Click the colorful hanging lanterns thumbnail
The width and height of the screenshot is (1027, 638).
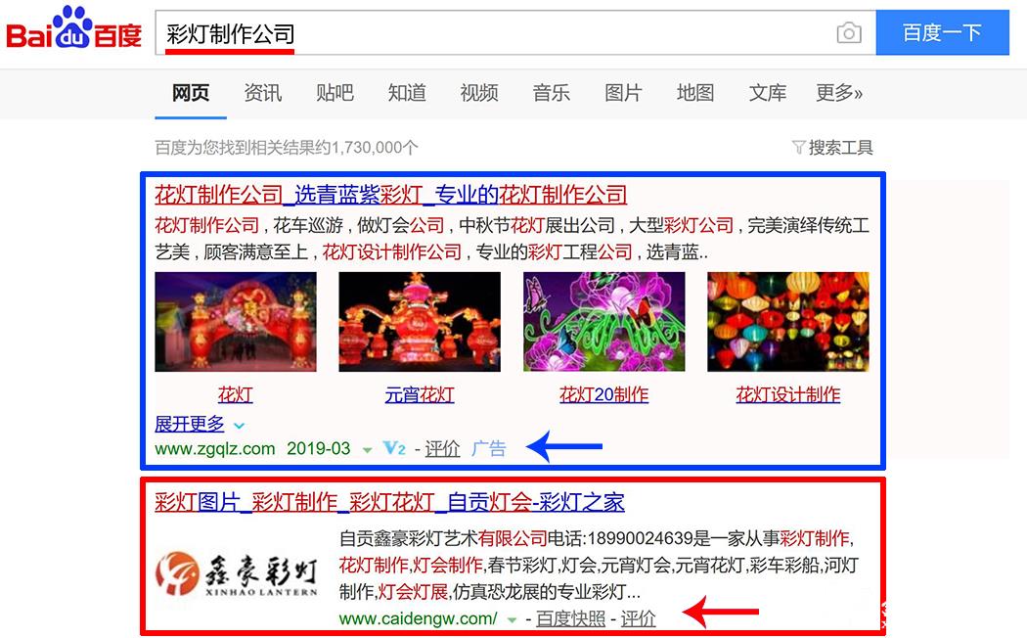(x=788, y=322)
